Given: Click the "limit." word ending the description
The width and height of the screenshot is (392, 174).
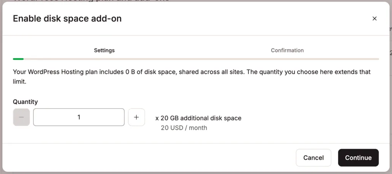Looking at the screenshot, I should pyautogui.click(x=21, y=81).
